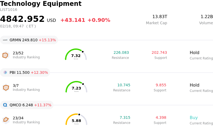The height and width of the screenshot is (130, 213).
Task: Click the Buy current rating for QMCO
Action: pos(194,118)
